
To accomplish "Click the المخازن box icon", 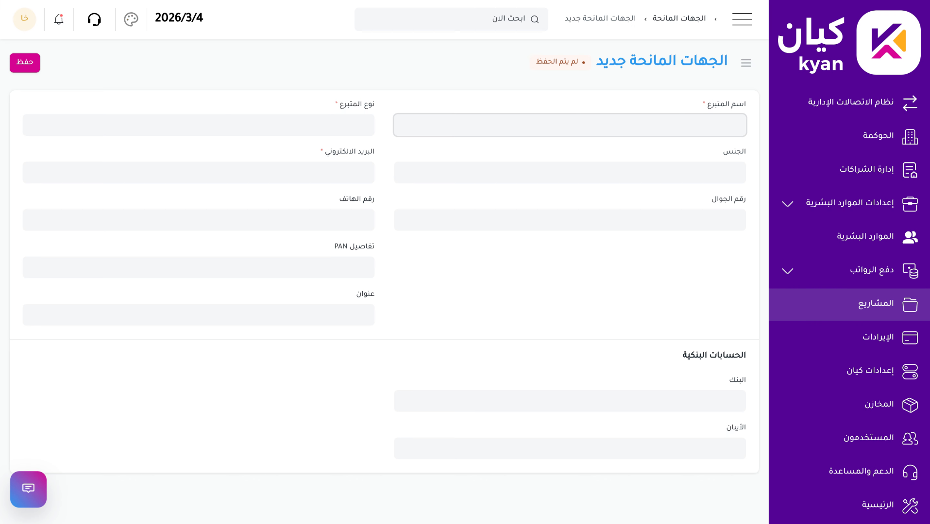I will click(910, 405).
